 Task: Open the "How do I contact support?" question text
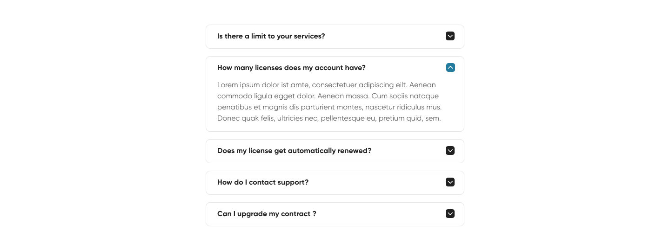click(263, 182)
